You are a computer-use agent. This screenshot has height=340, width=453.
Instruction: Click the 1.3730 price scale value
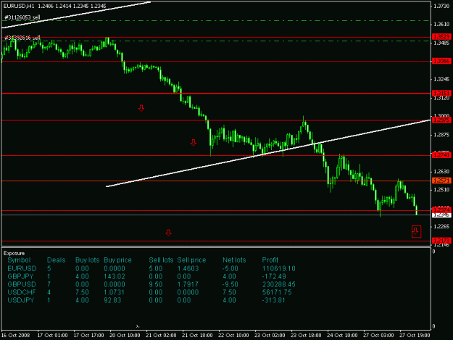(x=441, y=6)
